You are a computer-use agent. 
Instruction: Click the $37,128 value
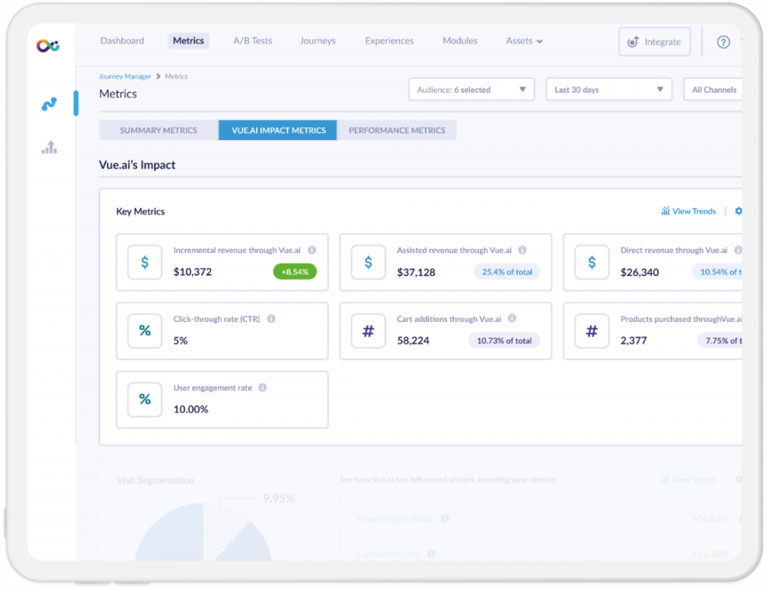(x=416, y=272)
